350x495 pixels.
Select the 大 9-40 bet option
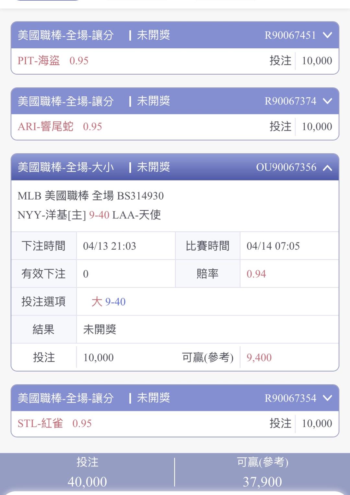pos(109,302)
